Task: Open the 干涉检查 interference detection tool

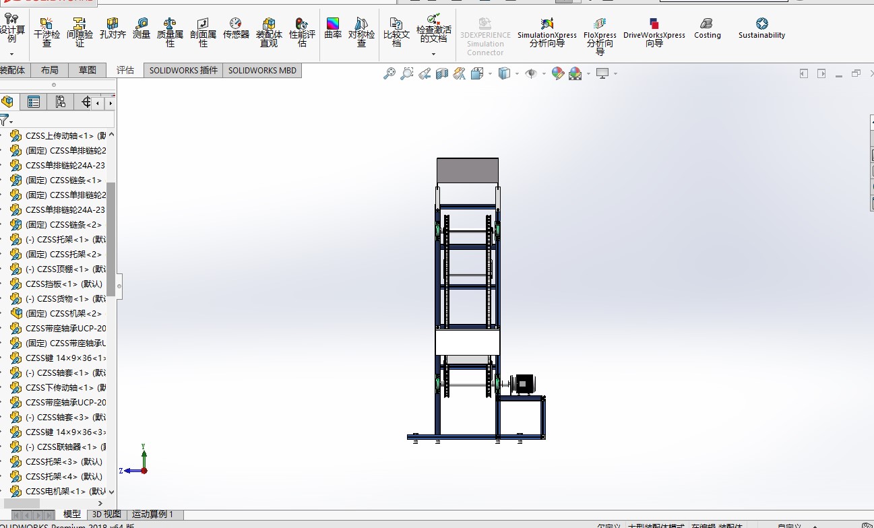Action: click(46, 32)
